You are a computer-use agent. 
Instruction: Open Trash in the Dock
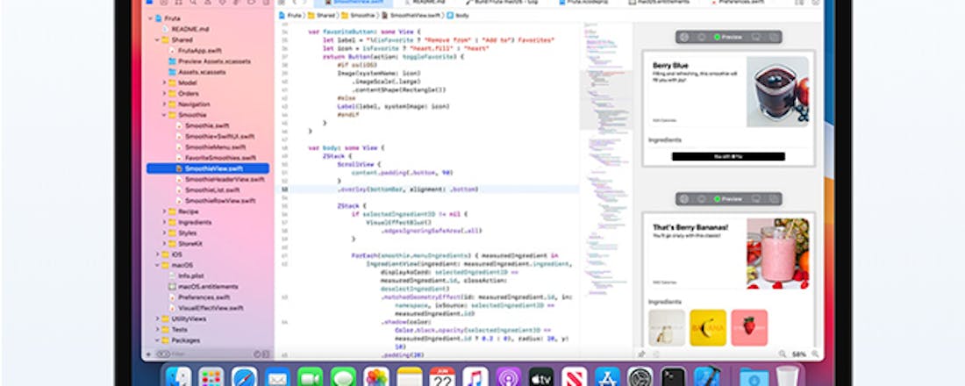pyautogui.click(x=787, y=376)
